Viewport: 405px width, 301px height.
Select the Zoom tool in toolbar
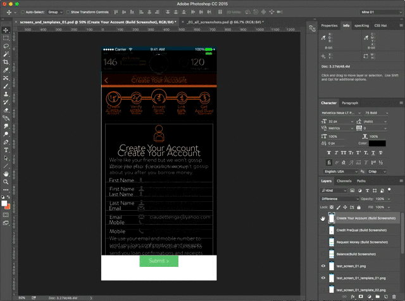coord(6,181)
